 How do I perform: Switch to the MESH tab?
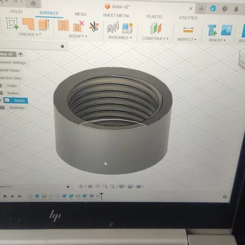[81, 14]
